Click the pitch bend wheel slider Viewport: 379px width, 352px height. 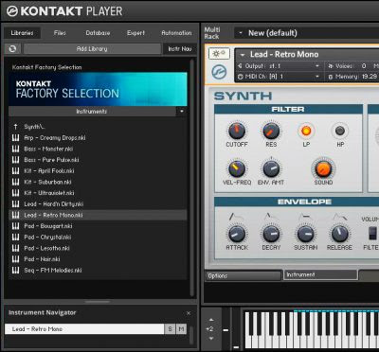[x=226, y=330]
